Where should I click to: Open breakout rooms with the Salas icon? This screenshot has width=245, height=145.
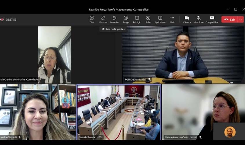148,19
